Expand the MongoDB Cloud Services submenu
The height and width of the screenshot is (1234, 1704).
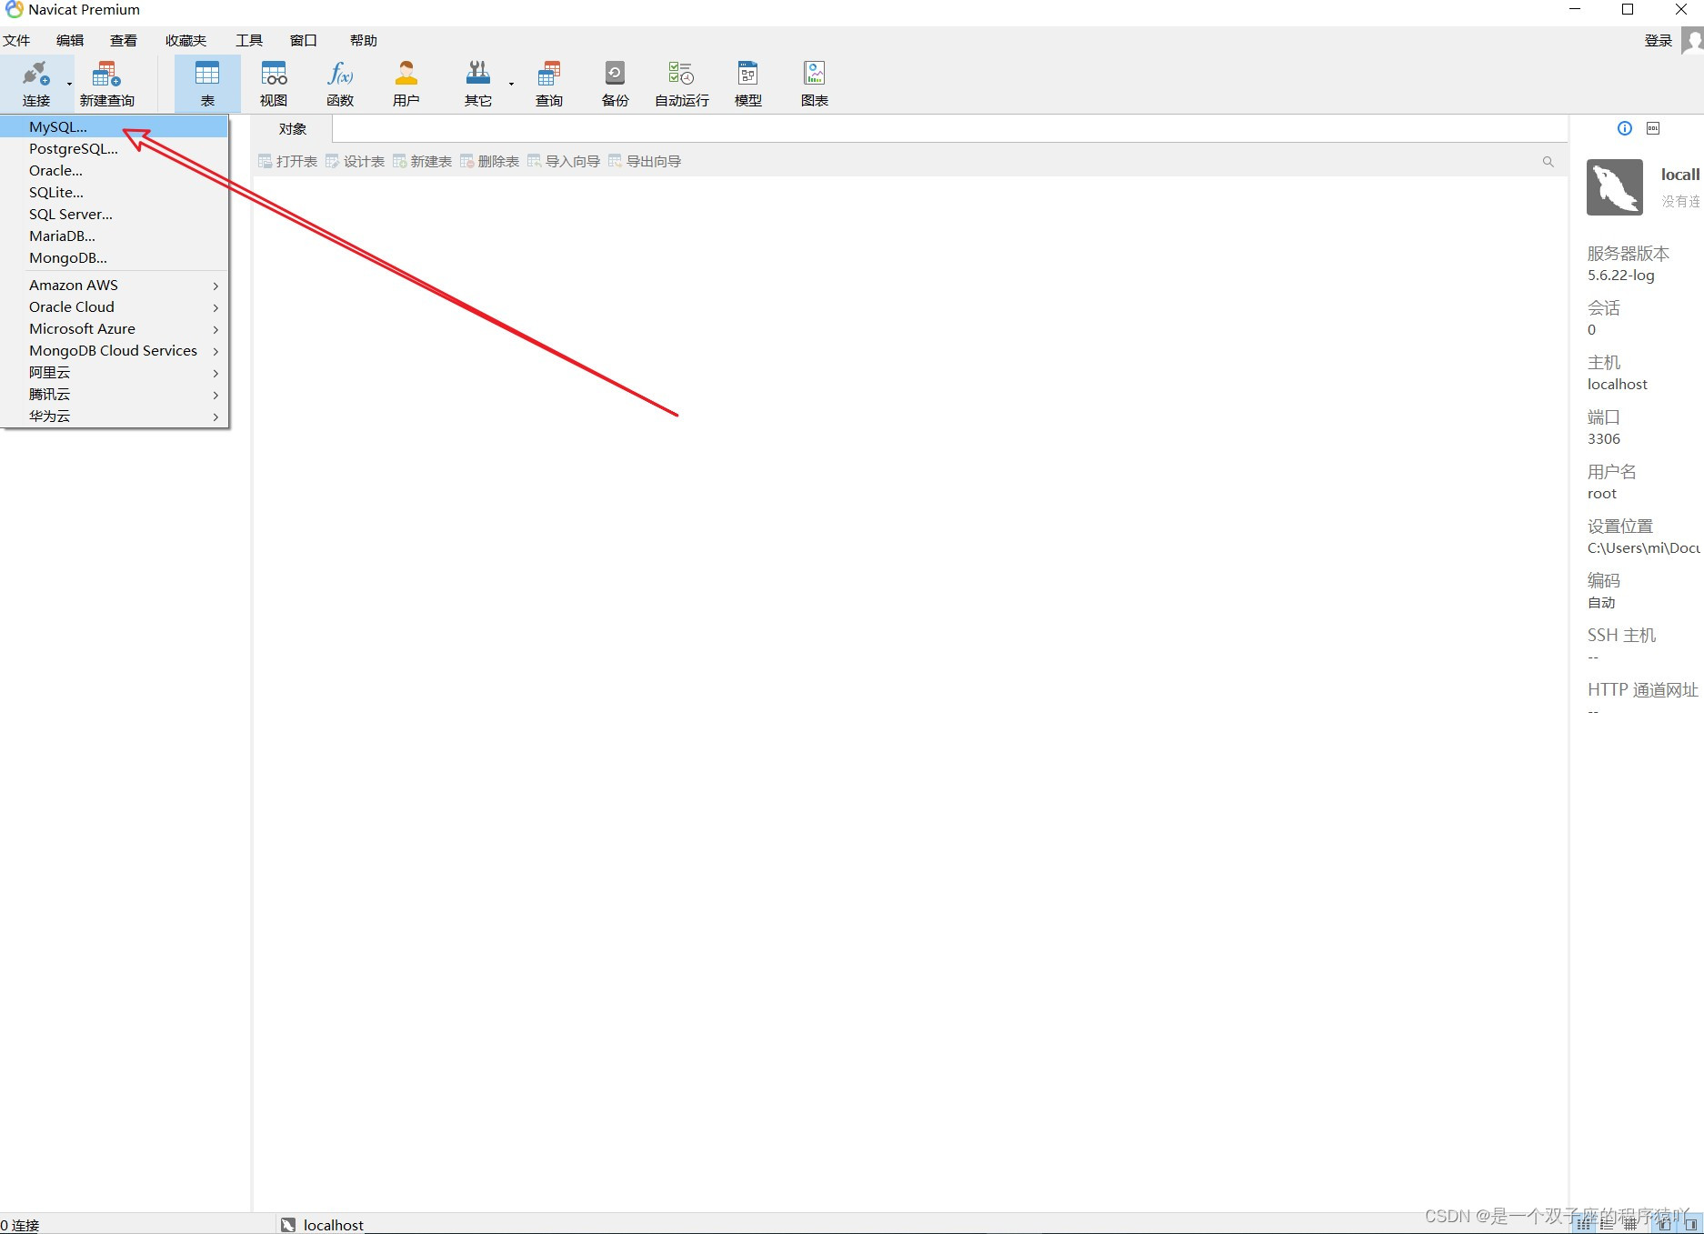[x=115, y=350]
